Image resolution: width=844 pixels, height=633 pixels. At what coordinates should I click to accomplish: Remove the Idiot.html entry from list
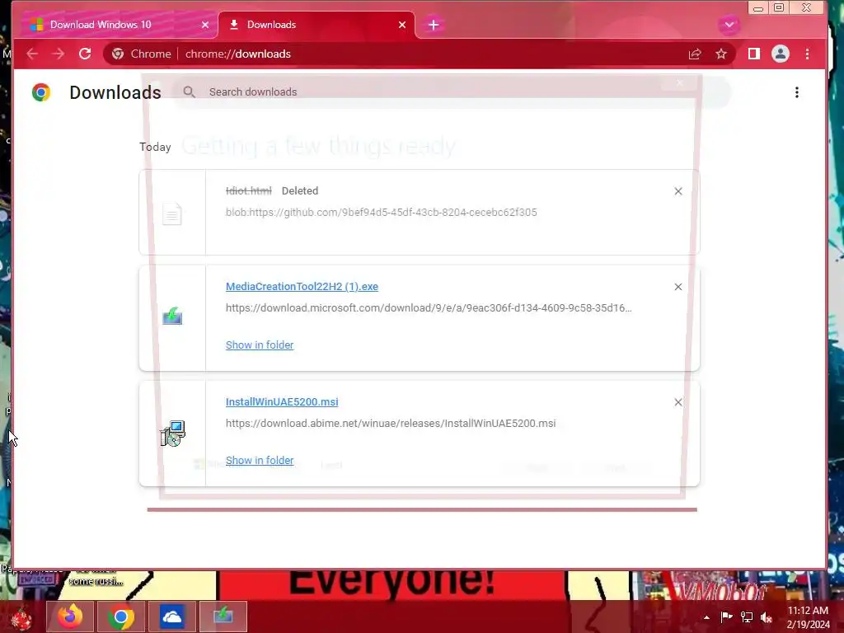point(678,191)
